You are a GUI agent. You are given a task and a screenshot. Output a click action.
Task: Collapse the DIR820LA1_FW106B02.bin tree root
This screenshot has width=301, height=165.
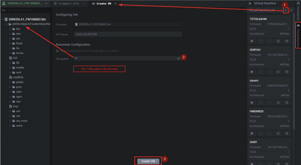[x=3, y=19]
